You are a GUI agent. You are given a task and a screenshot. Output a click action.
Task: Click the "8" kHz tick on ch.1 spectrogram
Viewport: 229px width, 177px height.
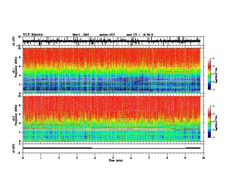click(x=20, y=57)
